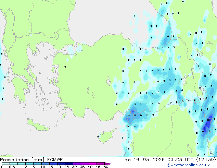Select the 30–35 mm purple legend box
This screenshot has height=168, width=217.
click(77, 164)
